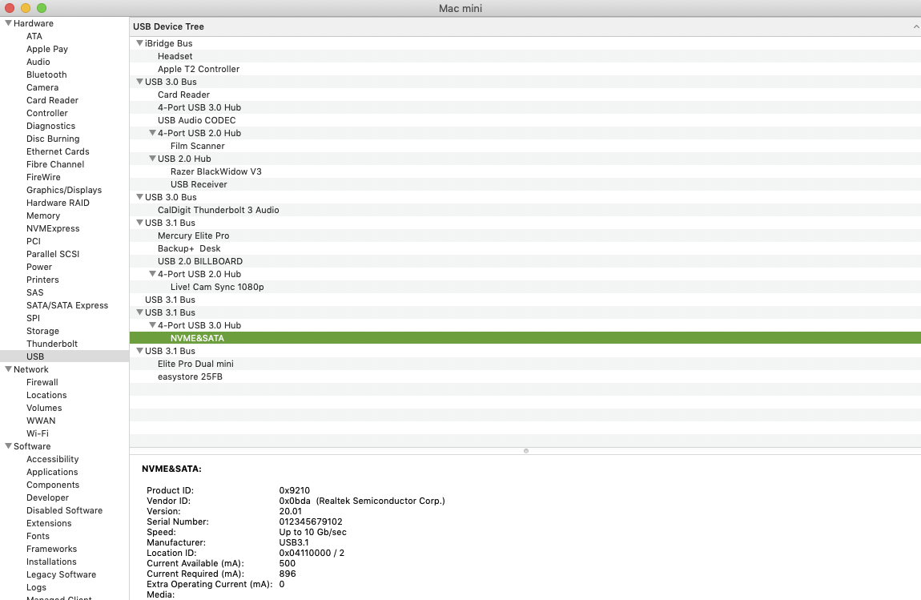The height and width of the screenshot is (600, 921).
Task: Collapse the USB 3.0 Bus triangle above Card Reader
Action: tap(140, 82)
